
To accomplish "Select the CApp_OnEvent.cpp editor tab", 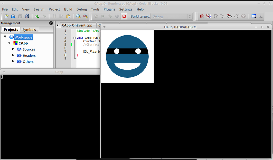I will [77, 25].
